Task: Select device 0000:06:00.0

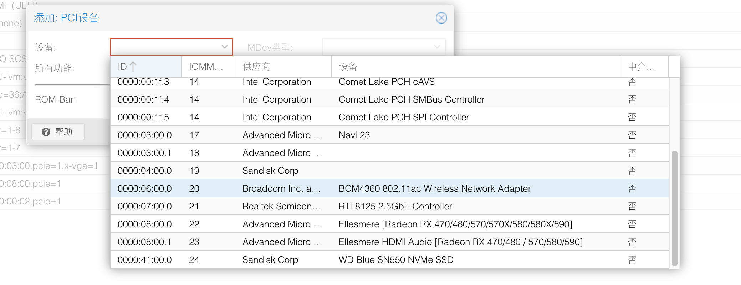Action: (x=389, y=188)
